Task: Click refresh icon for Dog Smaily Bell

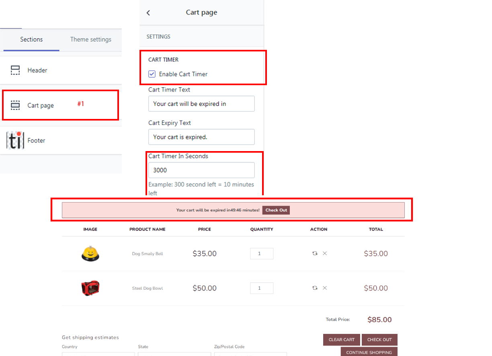Action: pos(315,254)
